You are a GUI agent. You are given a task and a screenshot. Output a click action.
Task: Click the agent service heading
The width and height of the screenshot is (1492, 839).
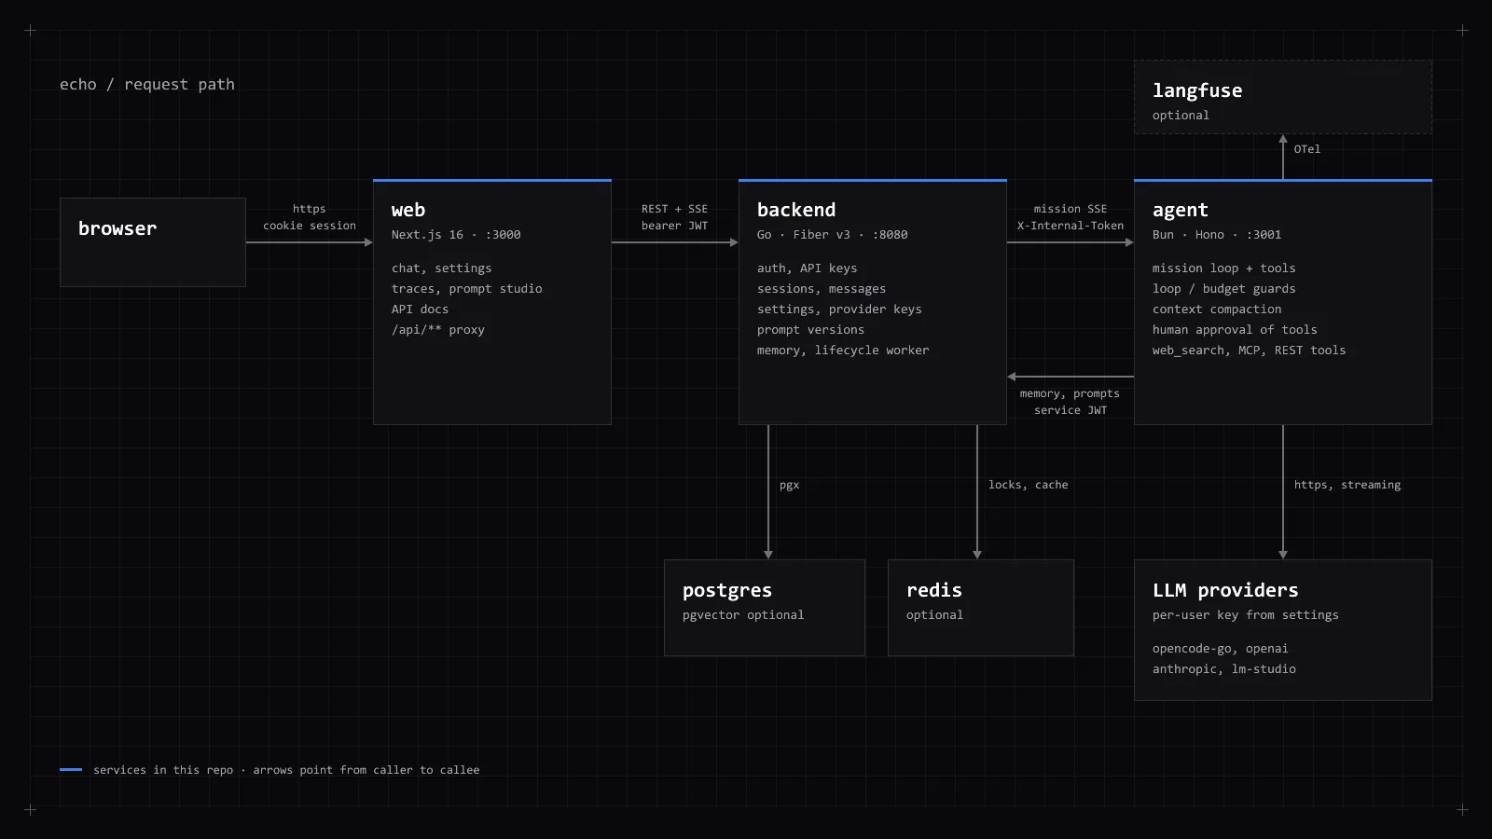[1180, 211]
